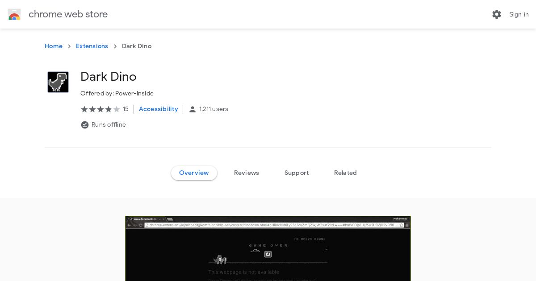Viewport: 536px width, 281px height.
Task: Click the users person icon
Action: pos(193,109)
